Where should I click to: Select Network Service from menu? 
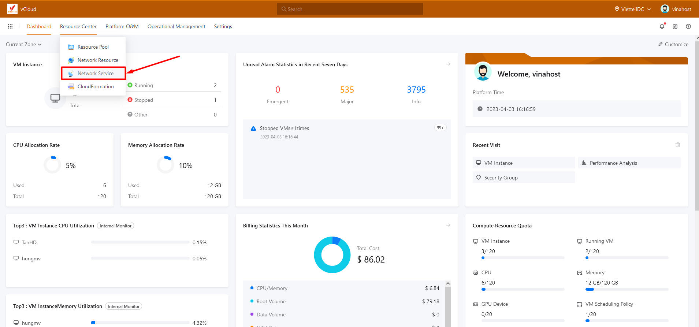[95, 73]
